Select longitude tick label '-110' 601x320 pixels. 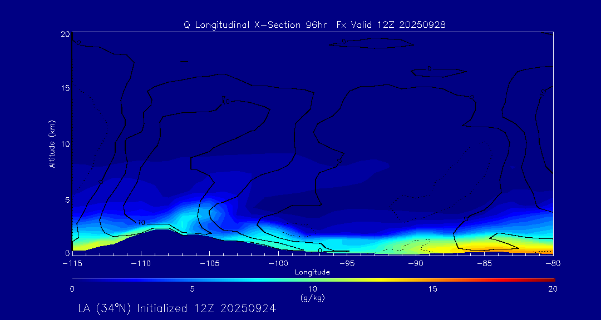tap(141, 264)
